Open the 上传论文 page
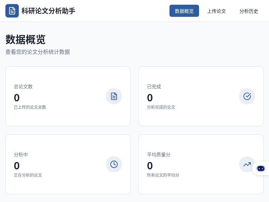 click(217, 11)
